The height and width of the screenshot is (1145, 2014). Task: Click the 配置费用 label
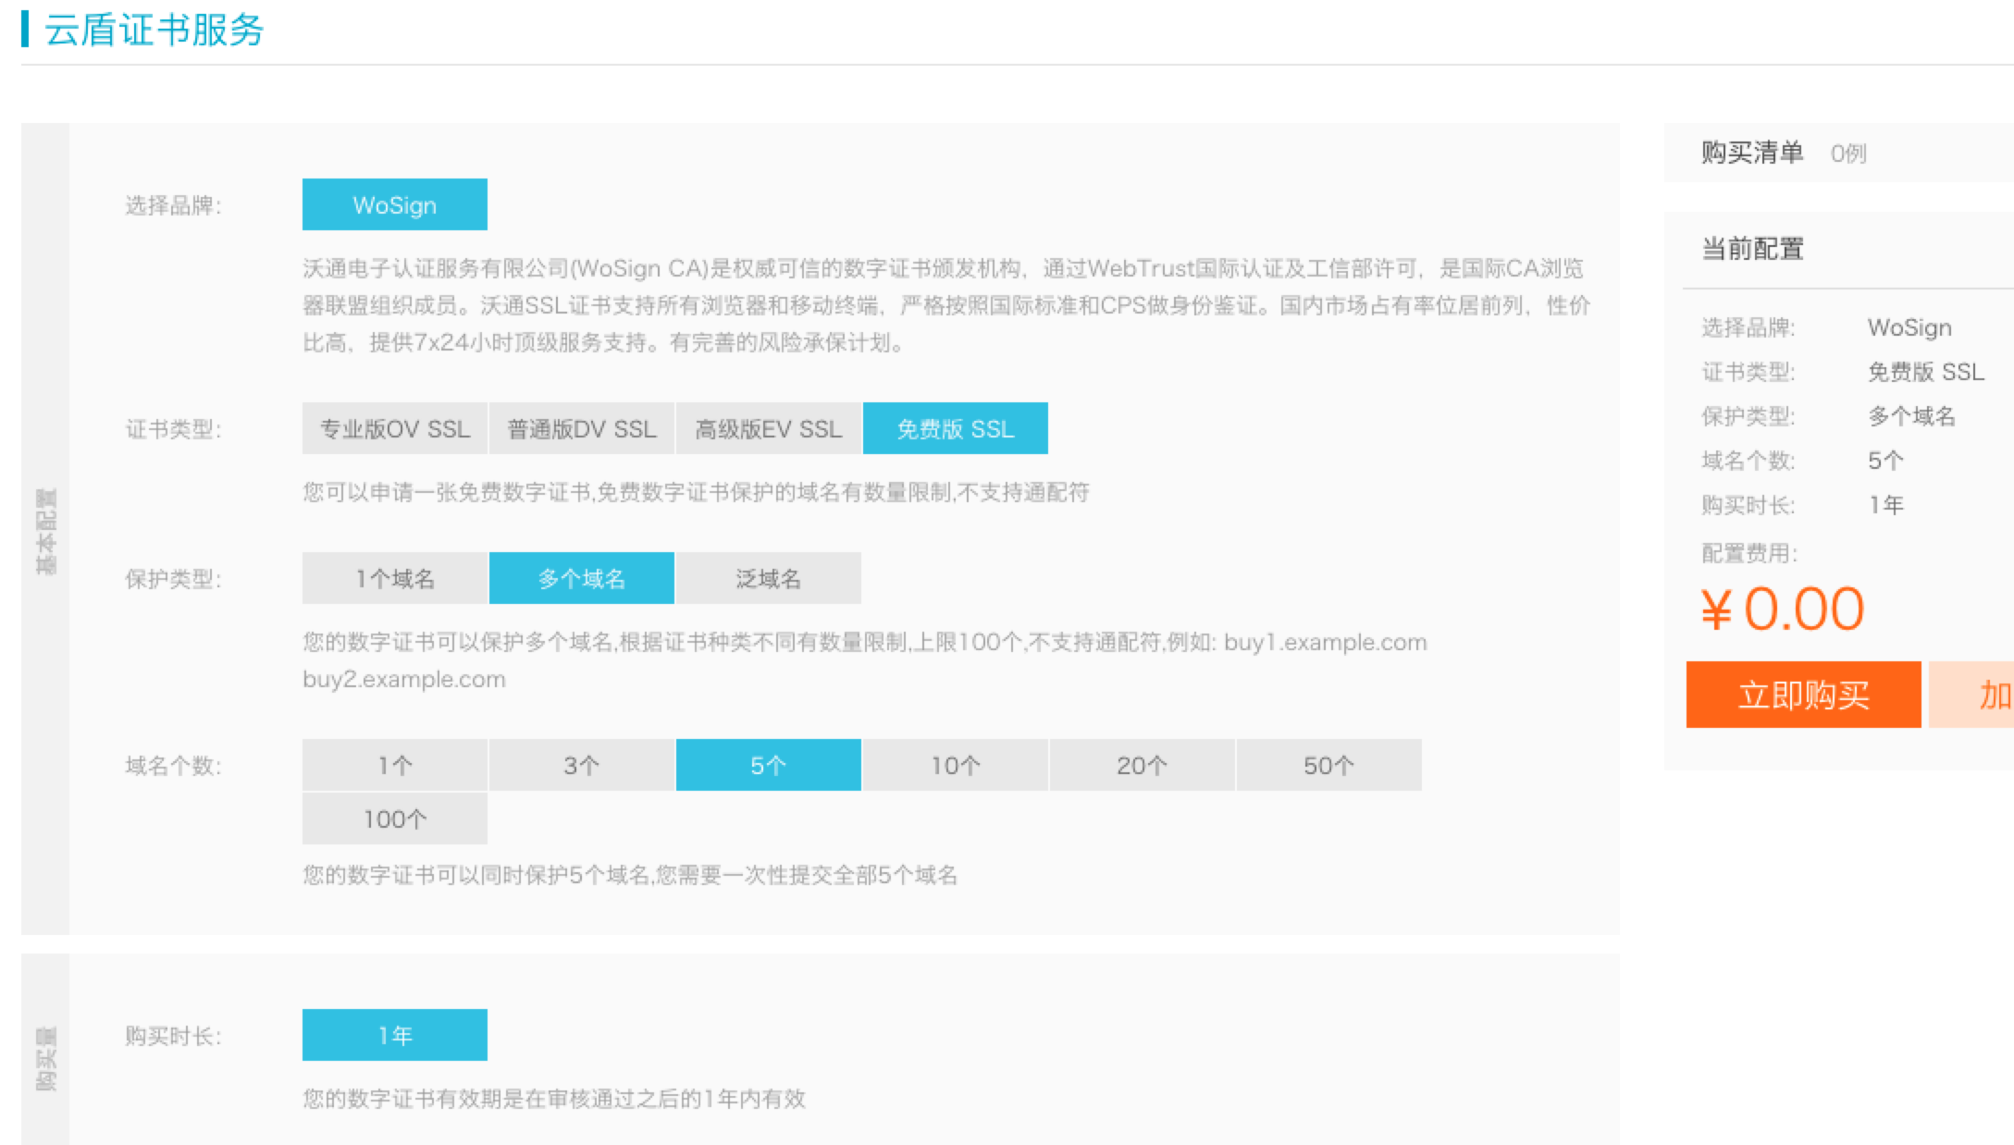(x=1749, y=553)
